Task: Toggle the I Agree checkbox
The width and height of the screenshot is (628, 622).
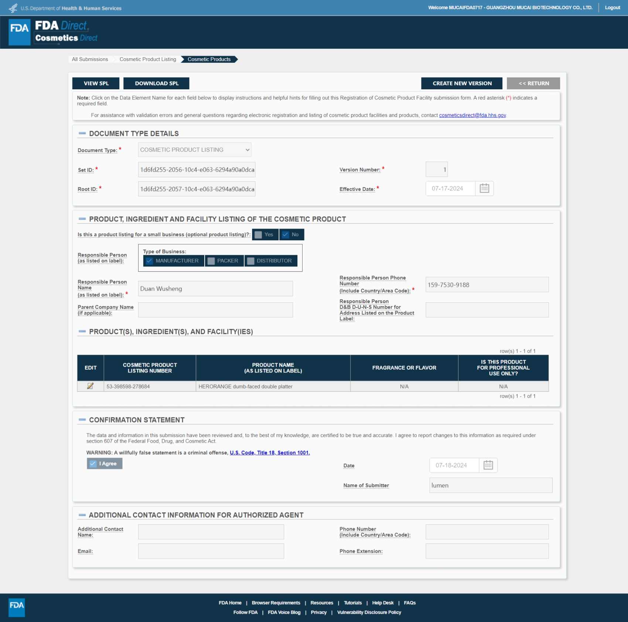Action: (93, 464)
